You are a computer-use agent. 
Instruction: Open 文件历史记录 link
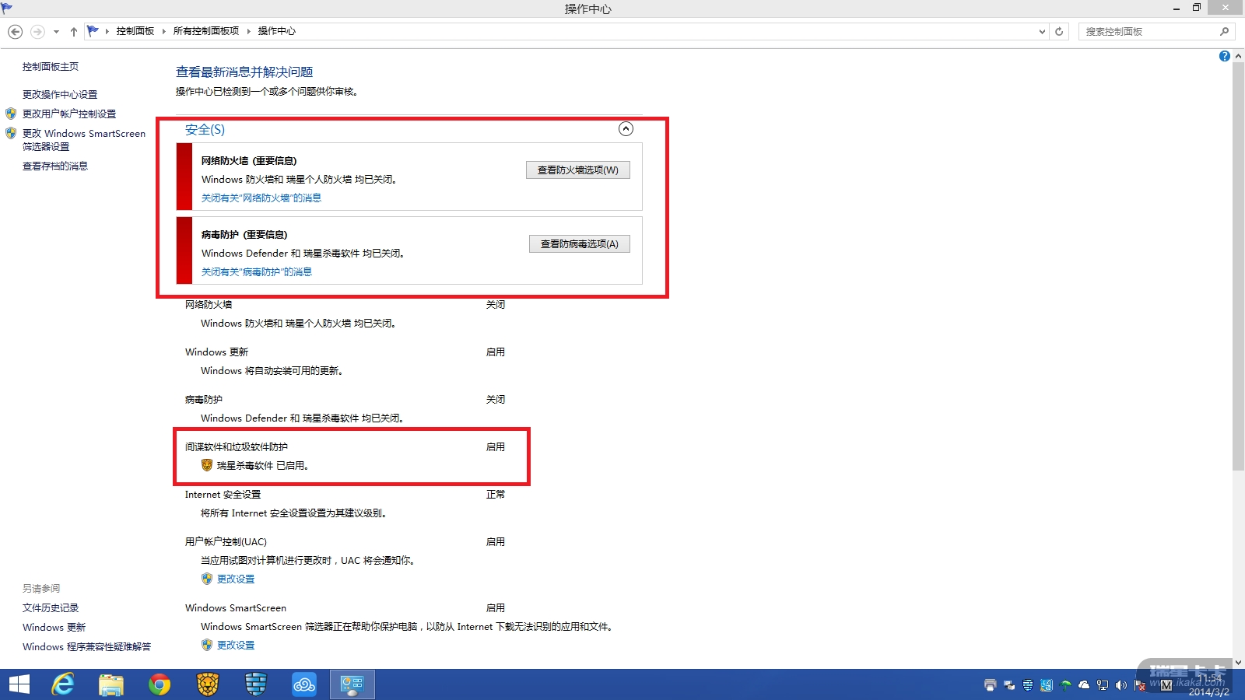pyautogui.click(x=51, y=608)
